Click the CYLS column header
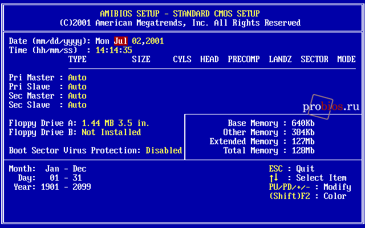 (x=182, y=59)
